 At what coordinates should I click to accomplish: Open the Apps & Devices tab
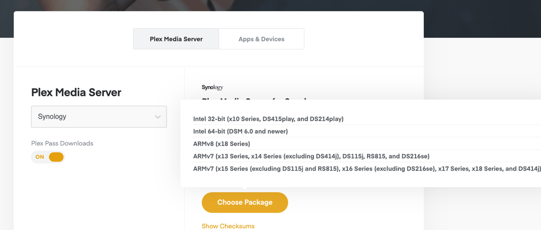pyautogui.click(x=261, y=39)
